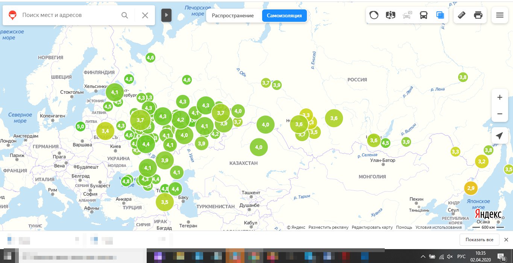Open the blue map layers selector
Viewport: 513px width, 263px height.
tap(440, 15)
